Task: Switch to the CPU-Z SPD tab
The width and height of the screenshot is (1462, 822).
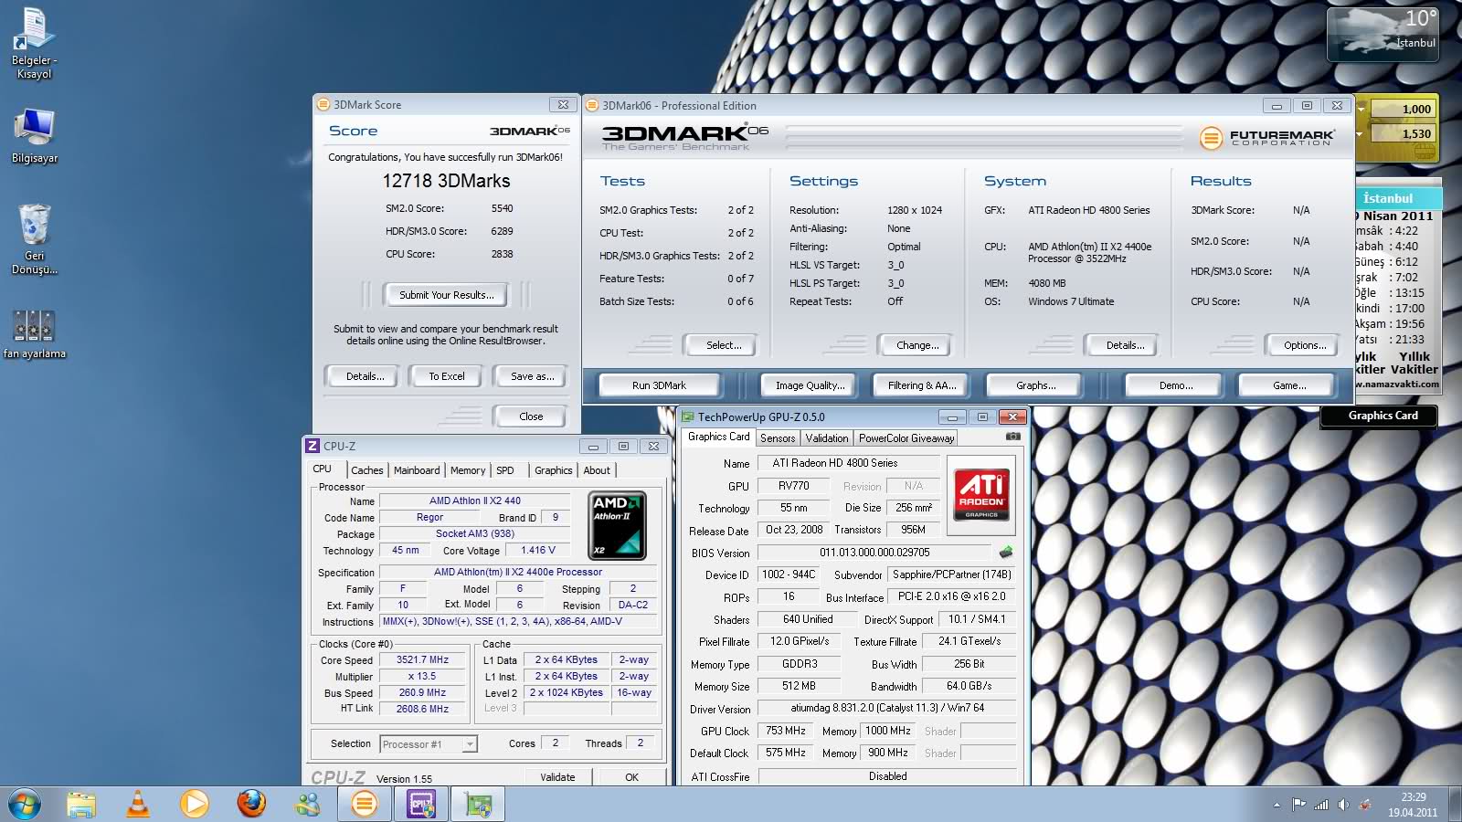Action: [x=505, y=470]
